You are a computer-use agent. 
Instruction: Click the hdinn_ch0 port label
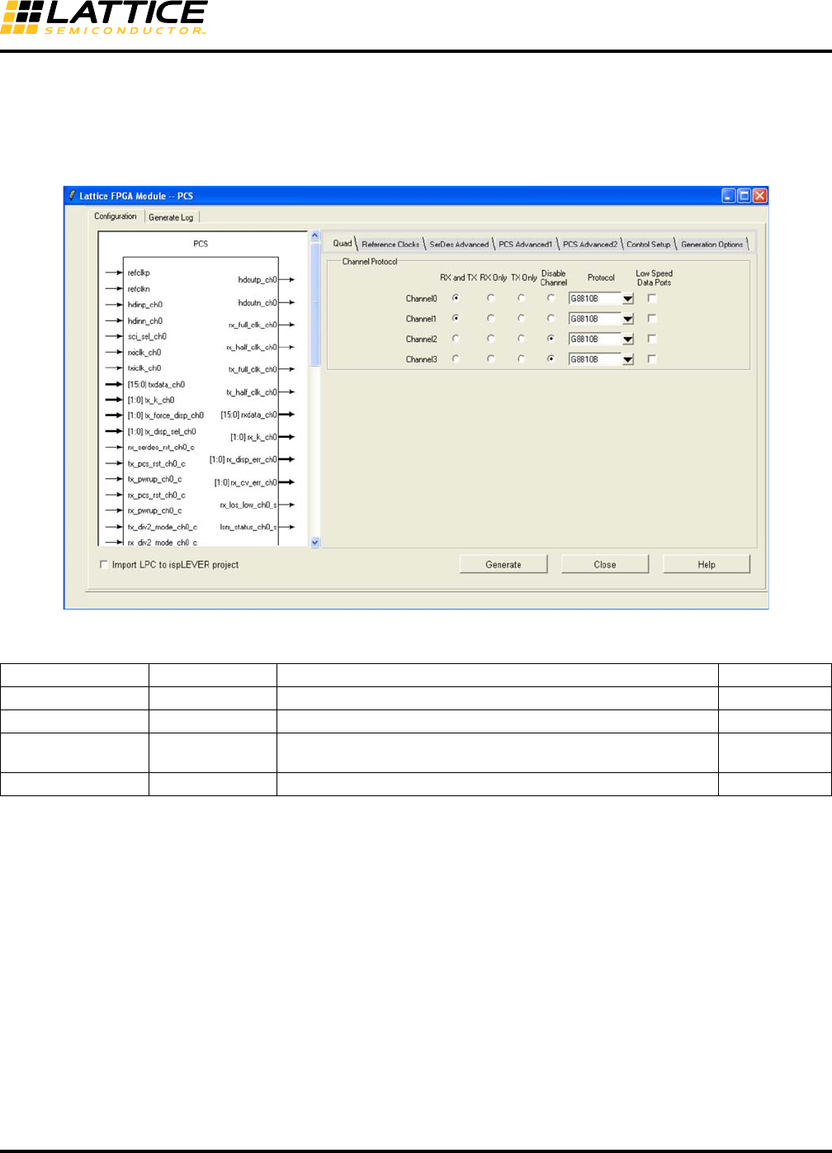pyautogui.click(x=145, y=320)
